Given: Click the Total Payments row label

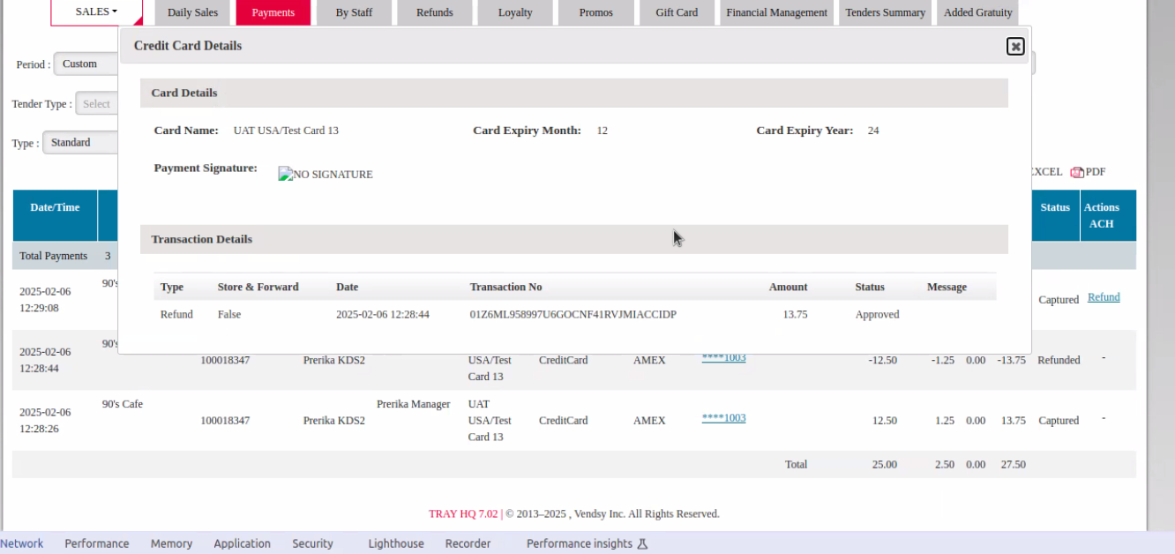Looking at the screenshot, I should pyautogui.click(x=53, y=256).
